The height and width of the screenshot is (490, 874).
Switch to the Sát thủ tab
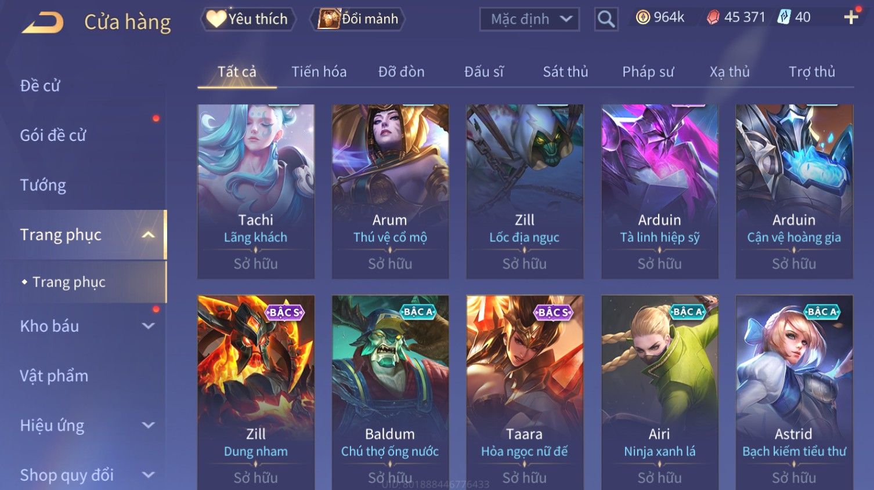point(565,72)
